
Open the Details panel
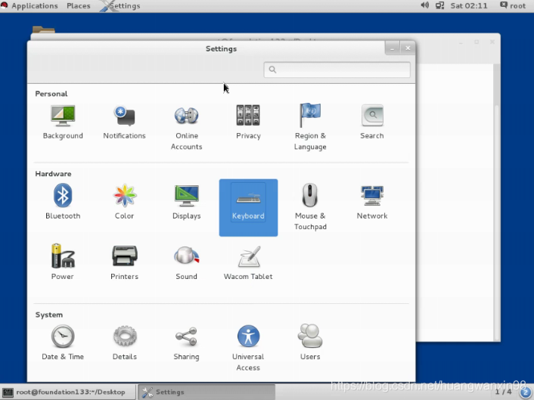pos(124,342)
